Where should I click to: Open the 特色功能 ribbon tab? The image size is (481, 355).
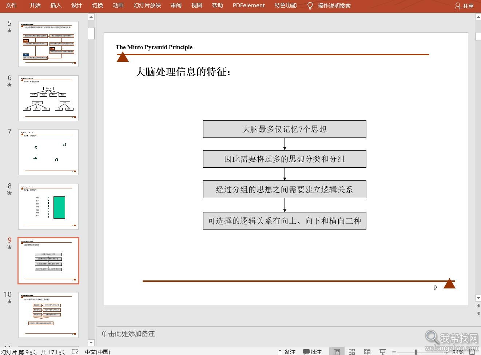tap(286, 5)
